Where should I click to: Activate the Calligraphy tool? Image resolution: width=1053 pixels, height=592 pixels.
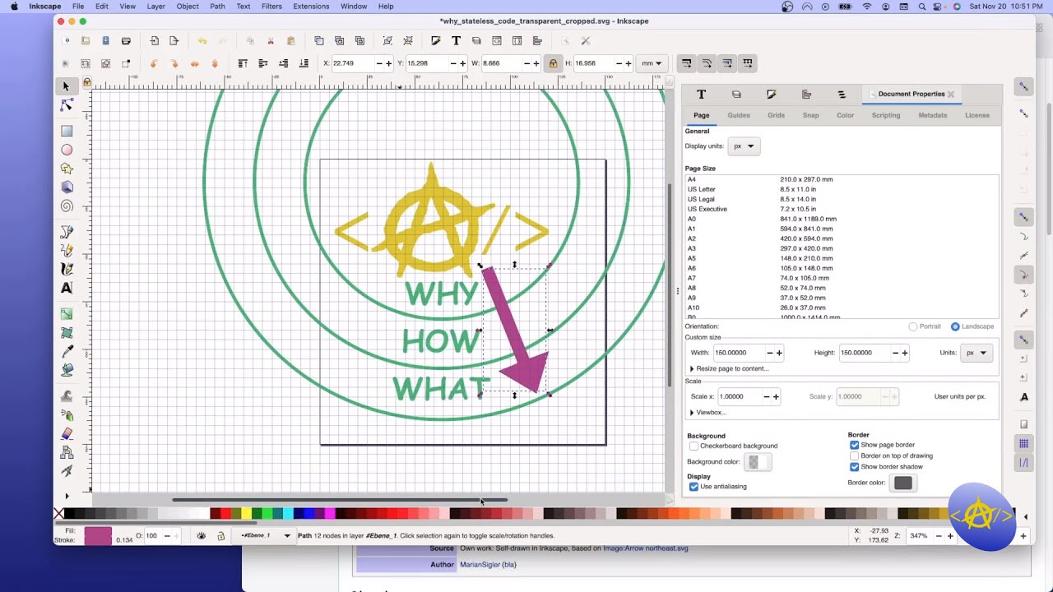tap(67, 269)
